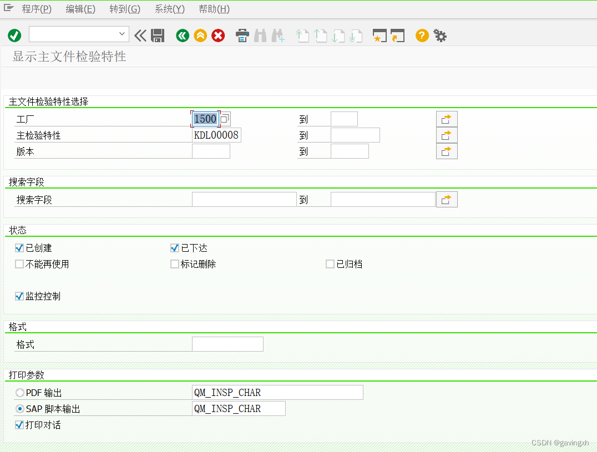Click the SAP 脚本输出 form name field
Viewport: 597px width, 452px height.
[239, 408]
